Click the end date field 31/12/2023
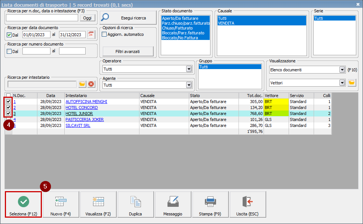 [72, 35]
